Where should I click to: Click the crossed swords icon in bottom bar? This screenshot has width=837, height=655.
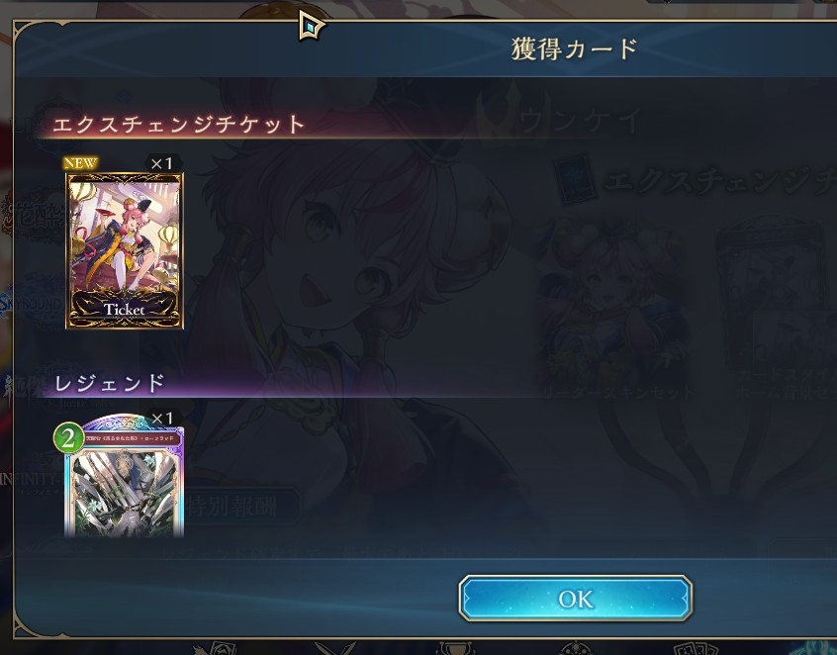point(334,649)
